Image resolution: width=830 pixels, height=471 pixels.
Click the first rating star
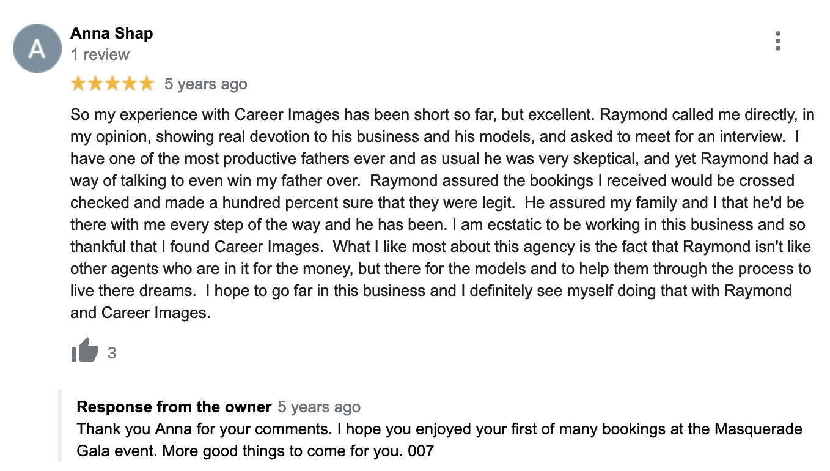click(x=79, y=84)
